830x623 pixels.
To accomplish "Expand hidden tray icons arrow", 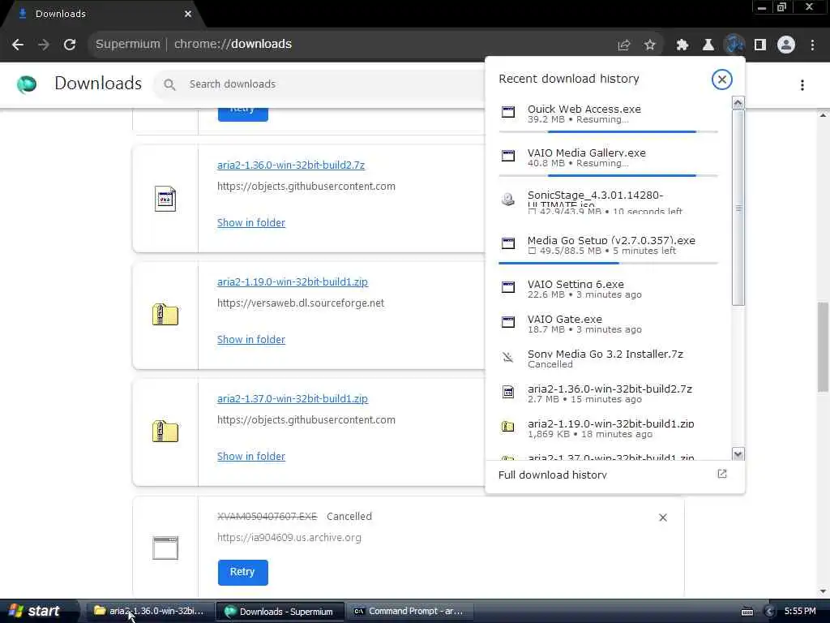I will tap(770, 612).
